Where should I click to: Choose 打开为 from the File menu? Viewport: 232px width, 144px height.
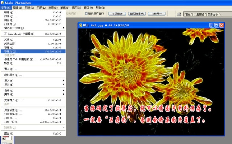pos(33,24)
